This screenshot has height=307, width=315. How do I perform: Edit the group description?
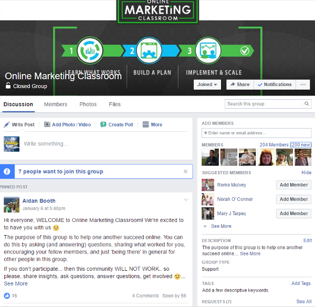pyautogui.click(x=307, y=240)
